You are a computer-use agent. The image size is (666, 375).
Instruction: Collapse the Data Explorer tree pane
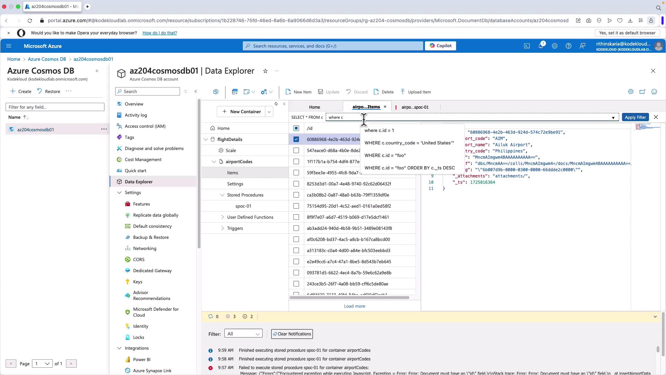click(284, 104)
